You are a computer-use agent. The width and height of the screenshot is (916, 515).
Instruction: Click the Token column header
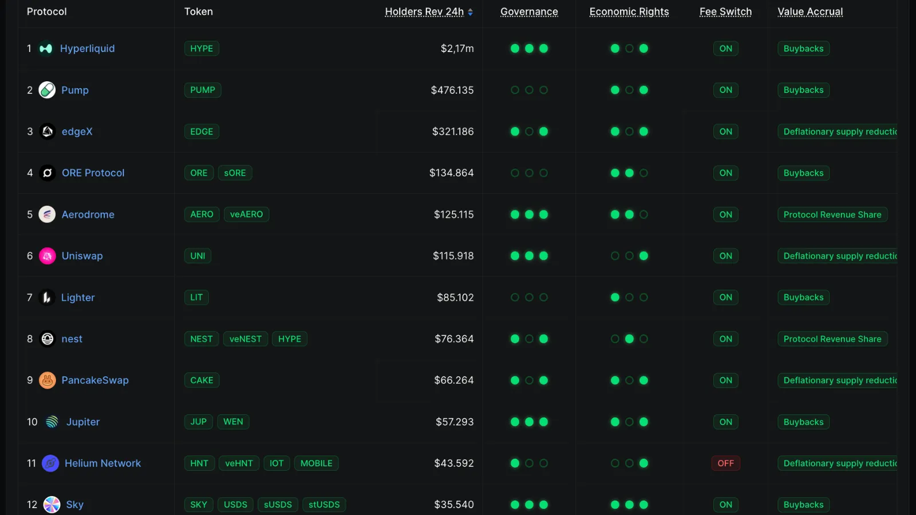pos(199,11)
